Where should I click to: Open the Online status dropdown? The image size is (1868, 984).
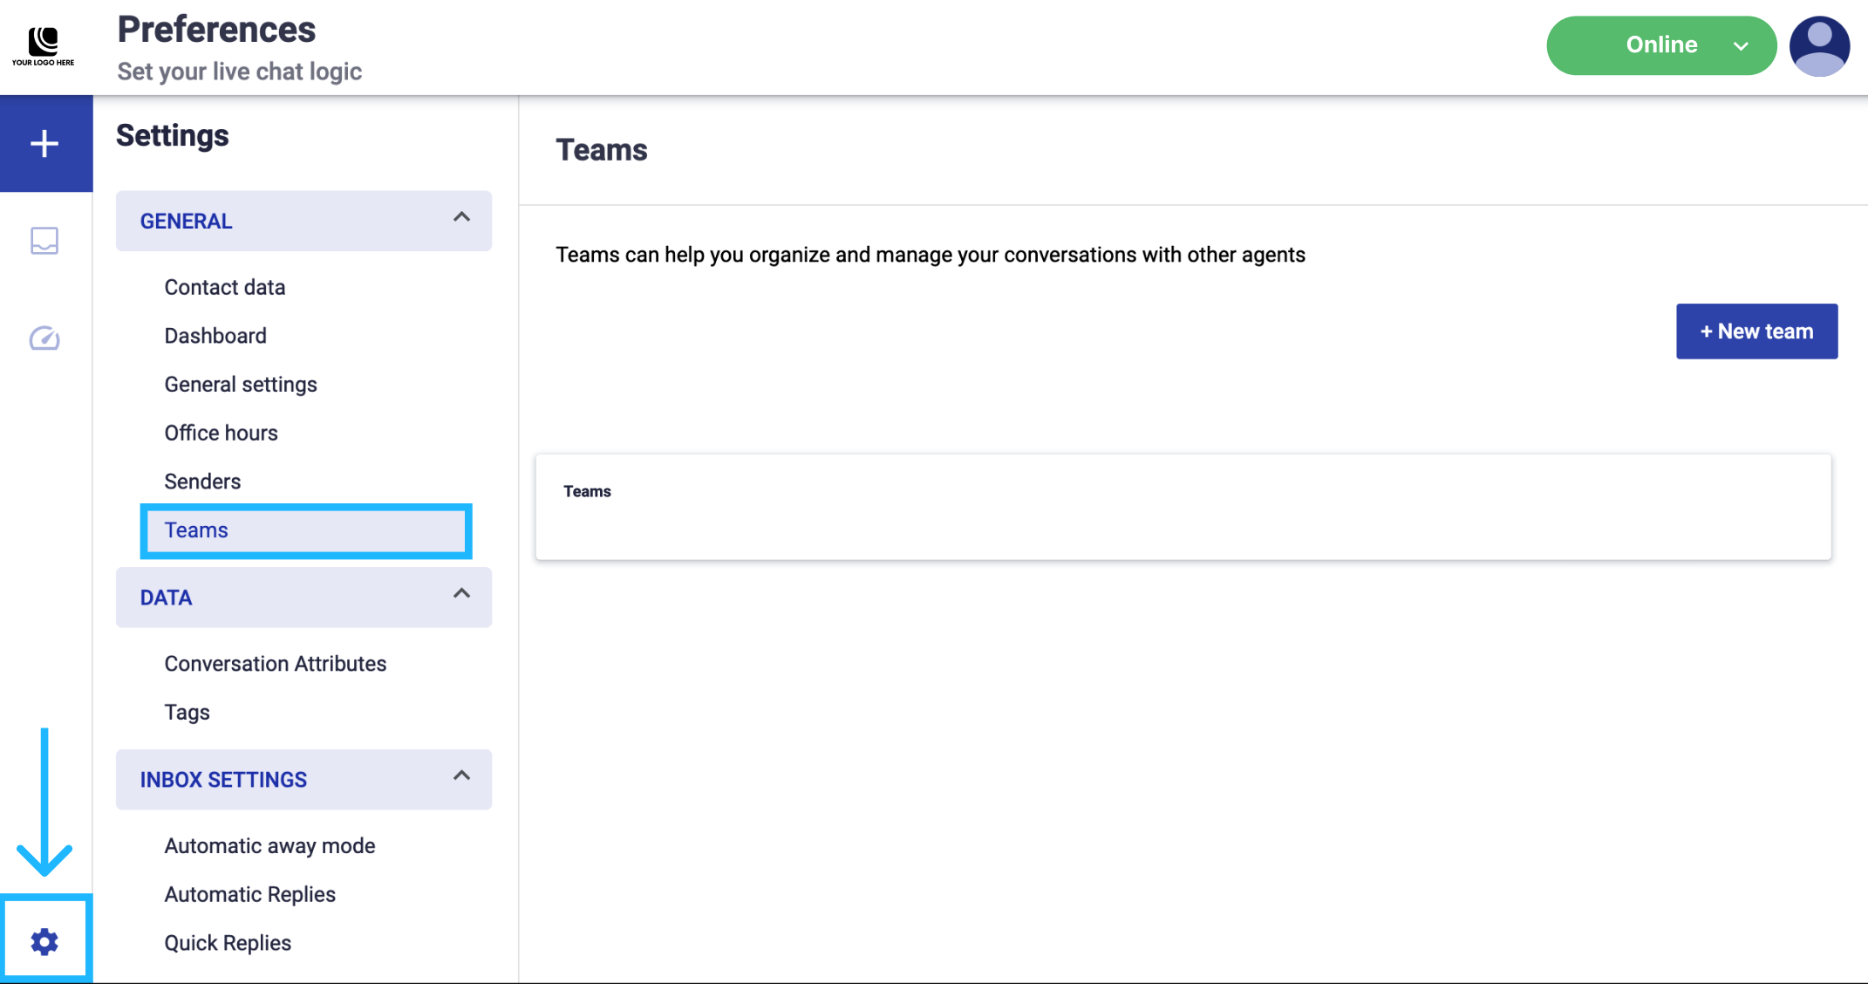(x=1660, y=45)
